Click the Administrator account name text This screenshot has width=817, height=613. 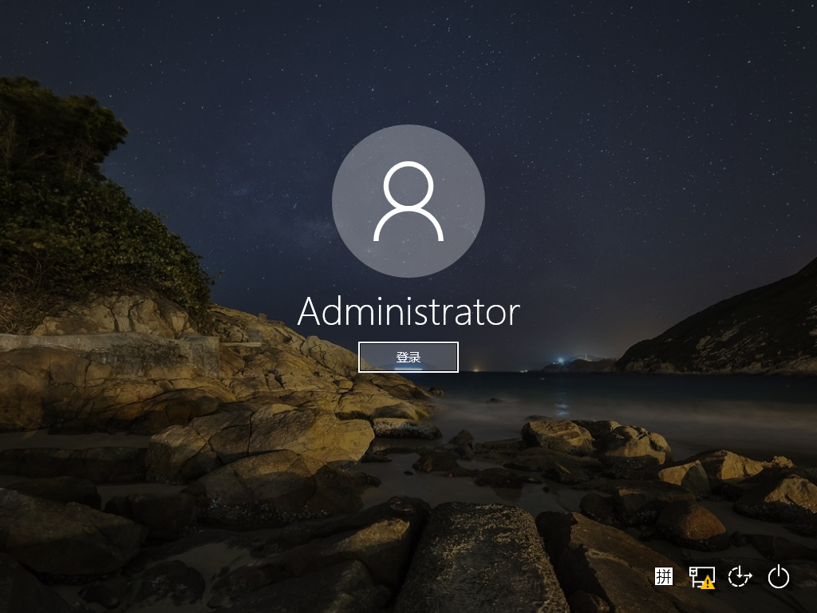pyautogui.click(x=408, y=312)
